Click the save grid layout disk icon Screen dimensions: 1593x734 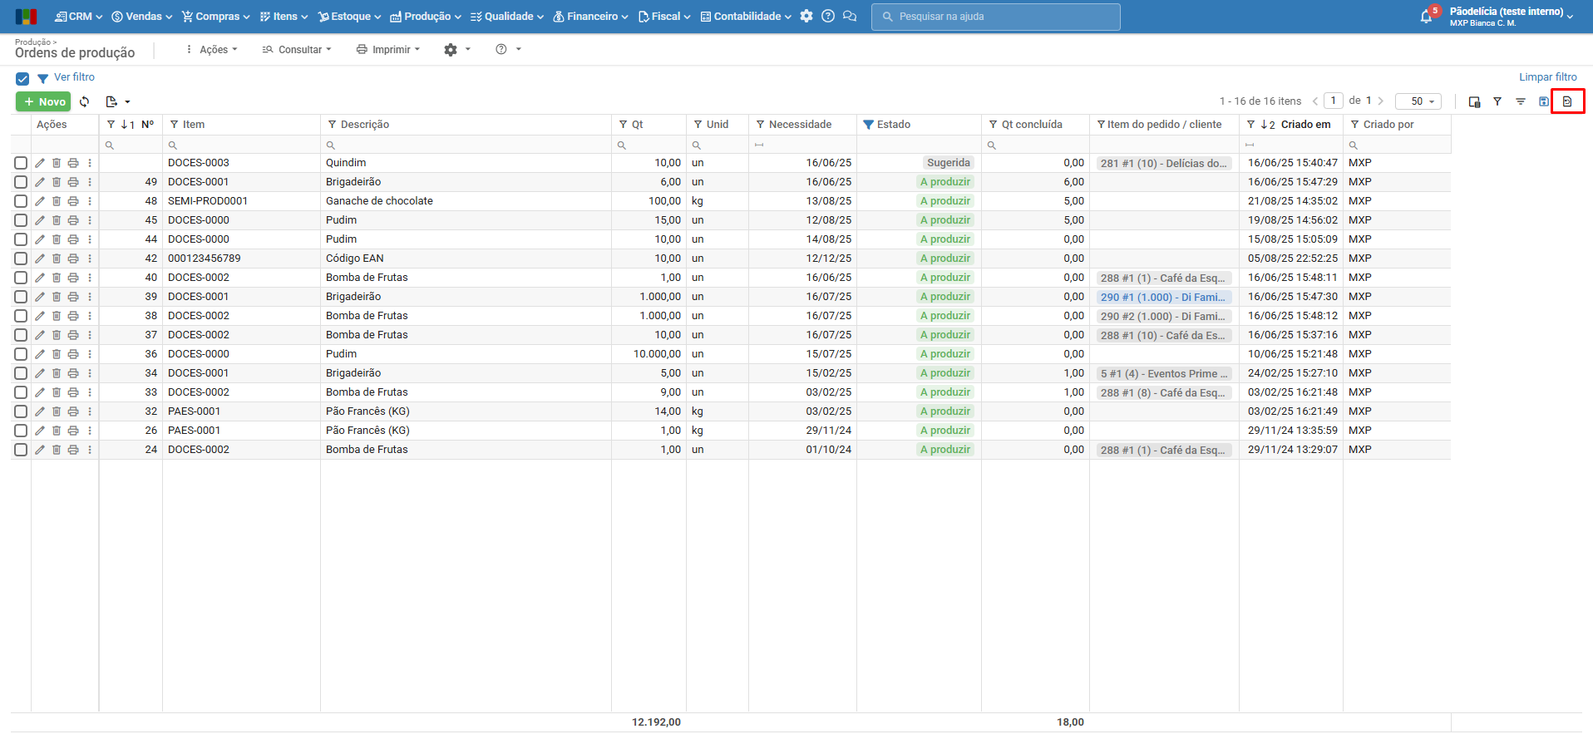pyautogui.click(x=1544, y=101)
